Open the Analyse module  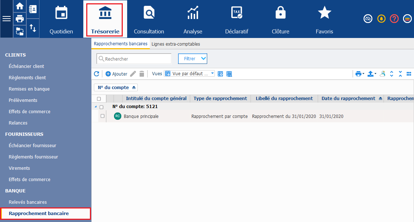click(193, 19)
